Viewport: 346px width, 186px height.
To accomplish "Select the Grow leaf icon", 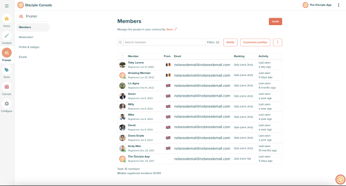I will click(x=6, y=70).
